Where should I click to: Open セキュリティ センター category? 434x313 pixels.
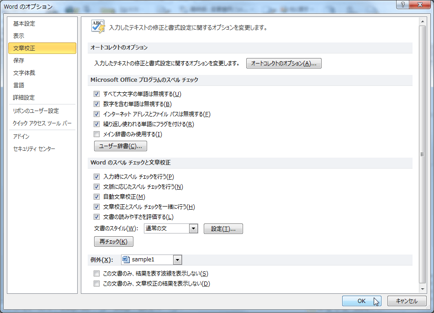(x=42, y=149)
